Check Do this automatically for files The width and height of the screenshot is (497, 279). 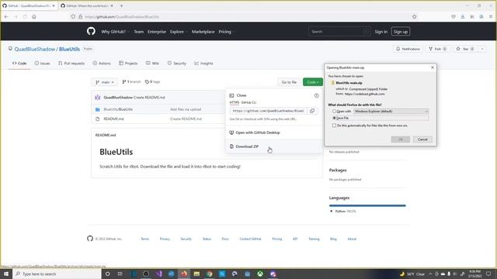tap(334, 126)
